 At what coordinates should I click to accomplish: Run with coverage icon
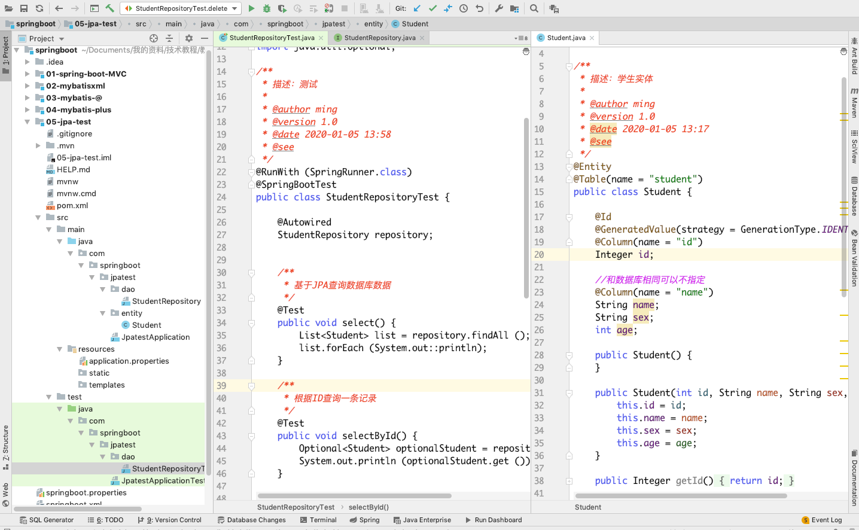[282, 8]
